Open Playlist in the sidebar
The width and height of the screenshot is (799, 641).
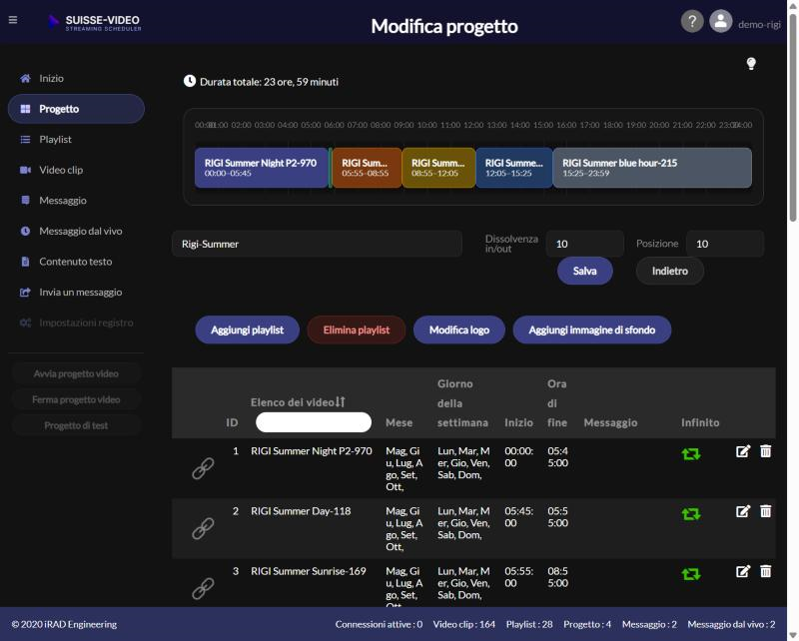(x=77, y=140)
